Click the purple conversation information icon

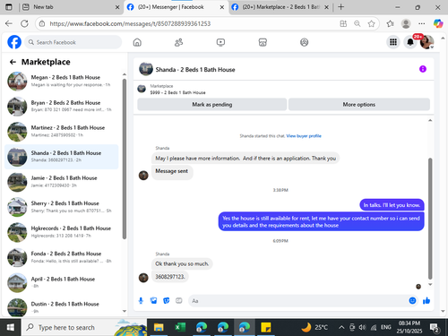423,69
